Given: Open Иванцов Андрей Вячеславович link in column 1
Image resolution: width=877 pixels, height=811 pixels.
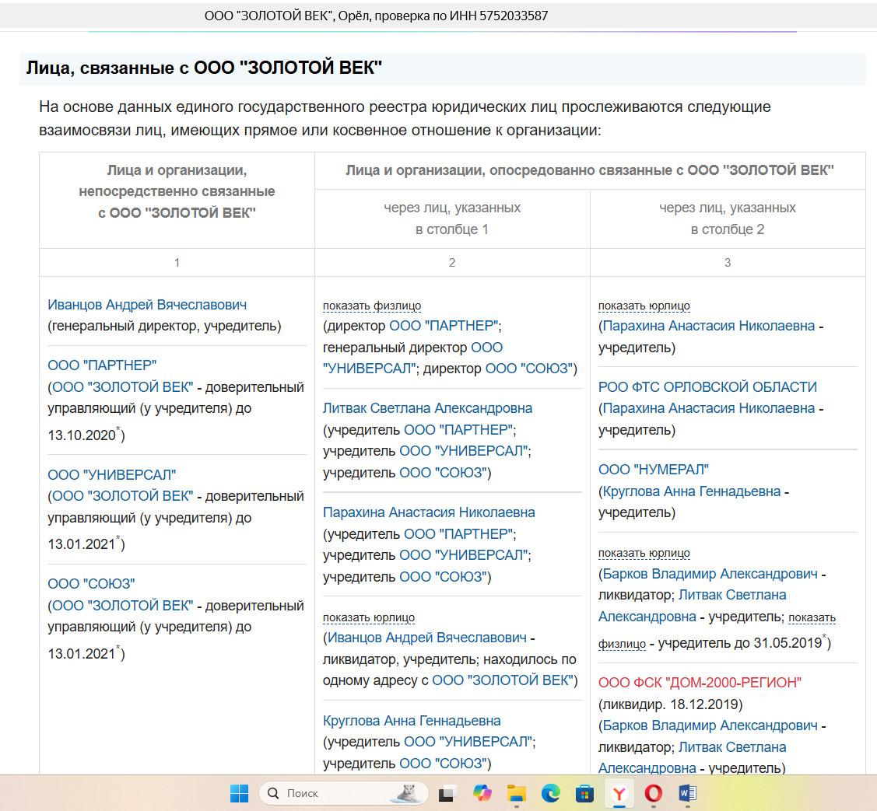Looking at the screenshot, I should pos(147,305).
